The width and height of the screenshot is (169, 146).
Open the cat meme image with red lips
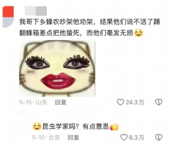tap(57, 68)
